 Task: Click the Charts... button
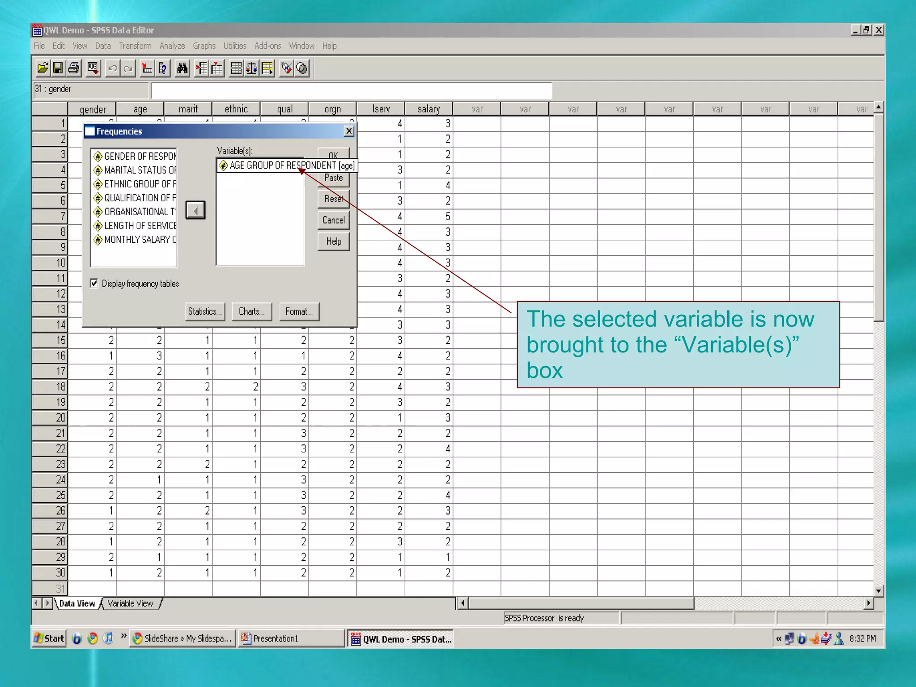(x=252, y=311)
